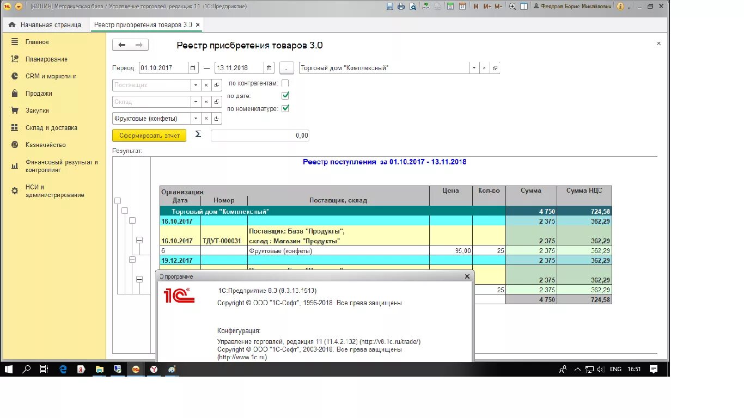Clear the Поставщик field
744x418 pixels.
(x=206, y=85)
